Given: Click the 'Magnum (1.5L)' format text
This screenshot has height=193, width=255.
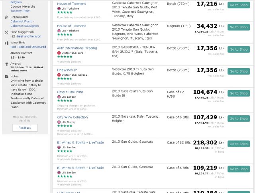Looking at the screenshot, I should coord(179,26).
